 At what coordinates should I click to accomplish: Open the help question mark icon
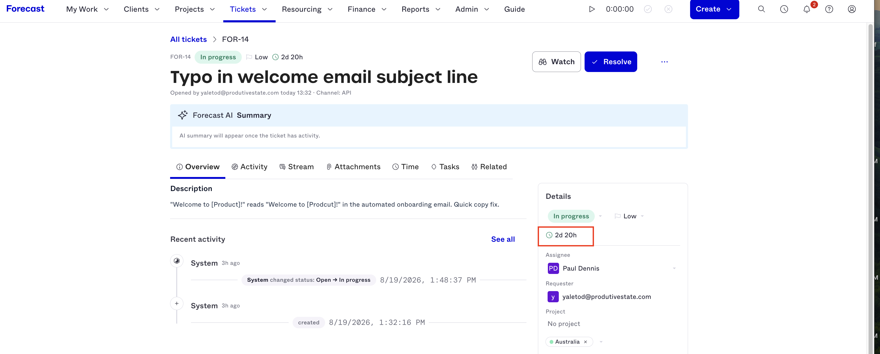tap(829, 9)
